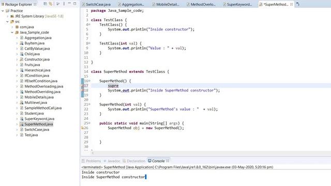
Task: Switch to SuperKeyword editor tab
Action: (x=237, y=4)
